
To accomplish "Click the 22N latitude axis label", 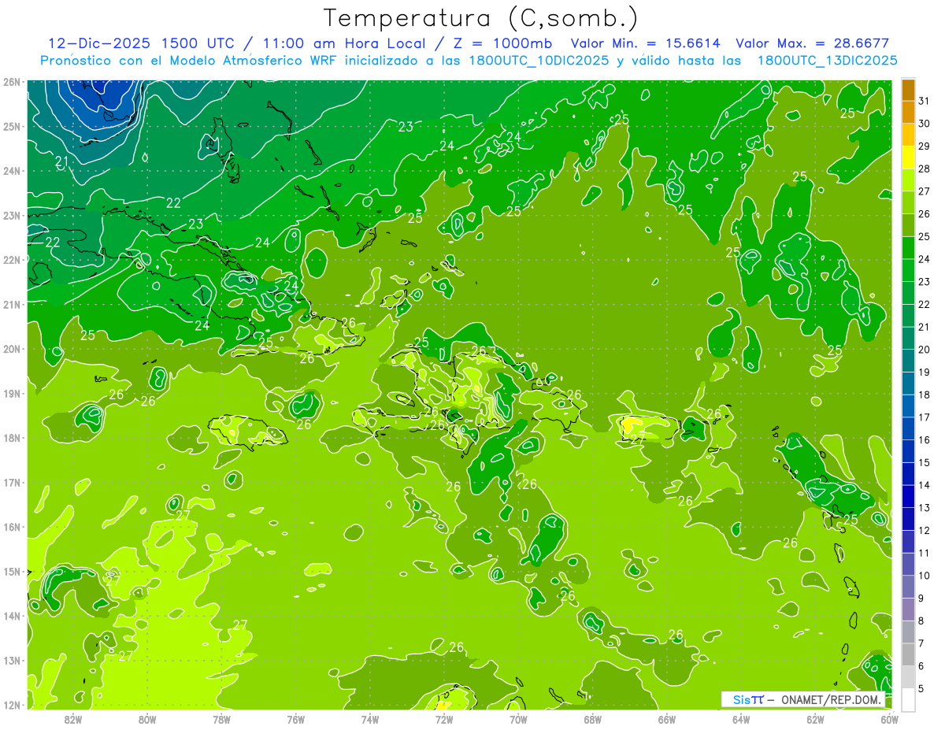I will [11, 260].
